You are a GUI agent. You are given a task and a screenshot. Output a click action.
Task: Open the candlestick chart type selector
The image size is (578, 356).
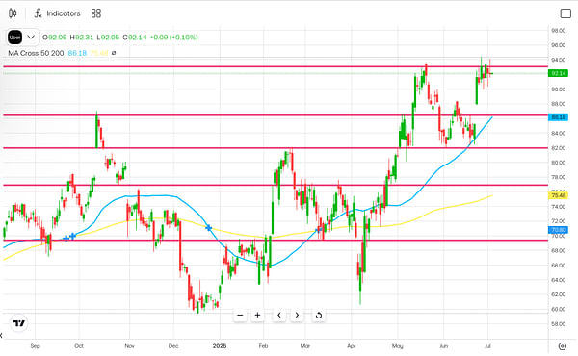tap(13, 13)
